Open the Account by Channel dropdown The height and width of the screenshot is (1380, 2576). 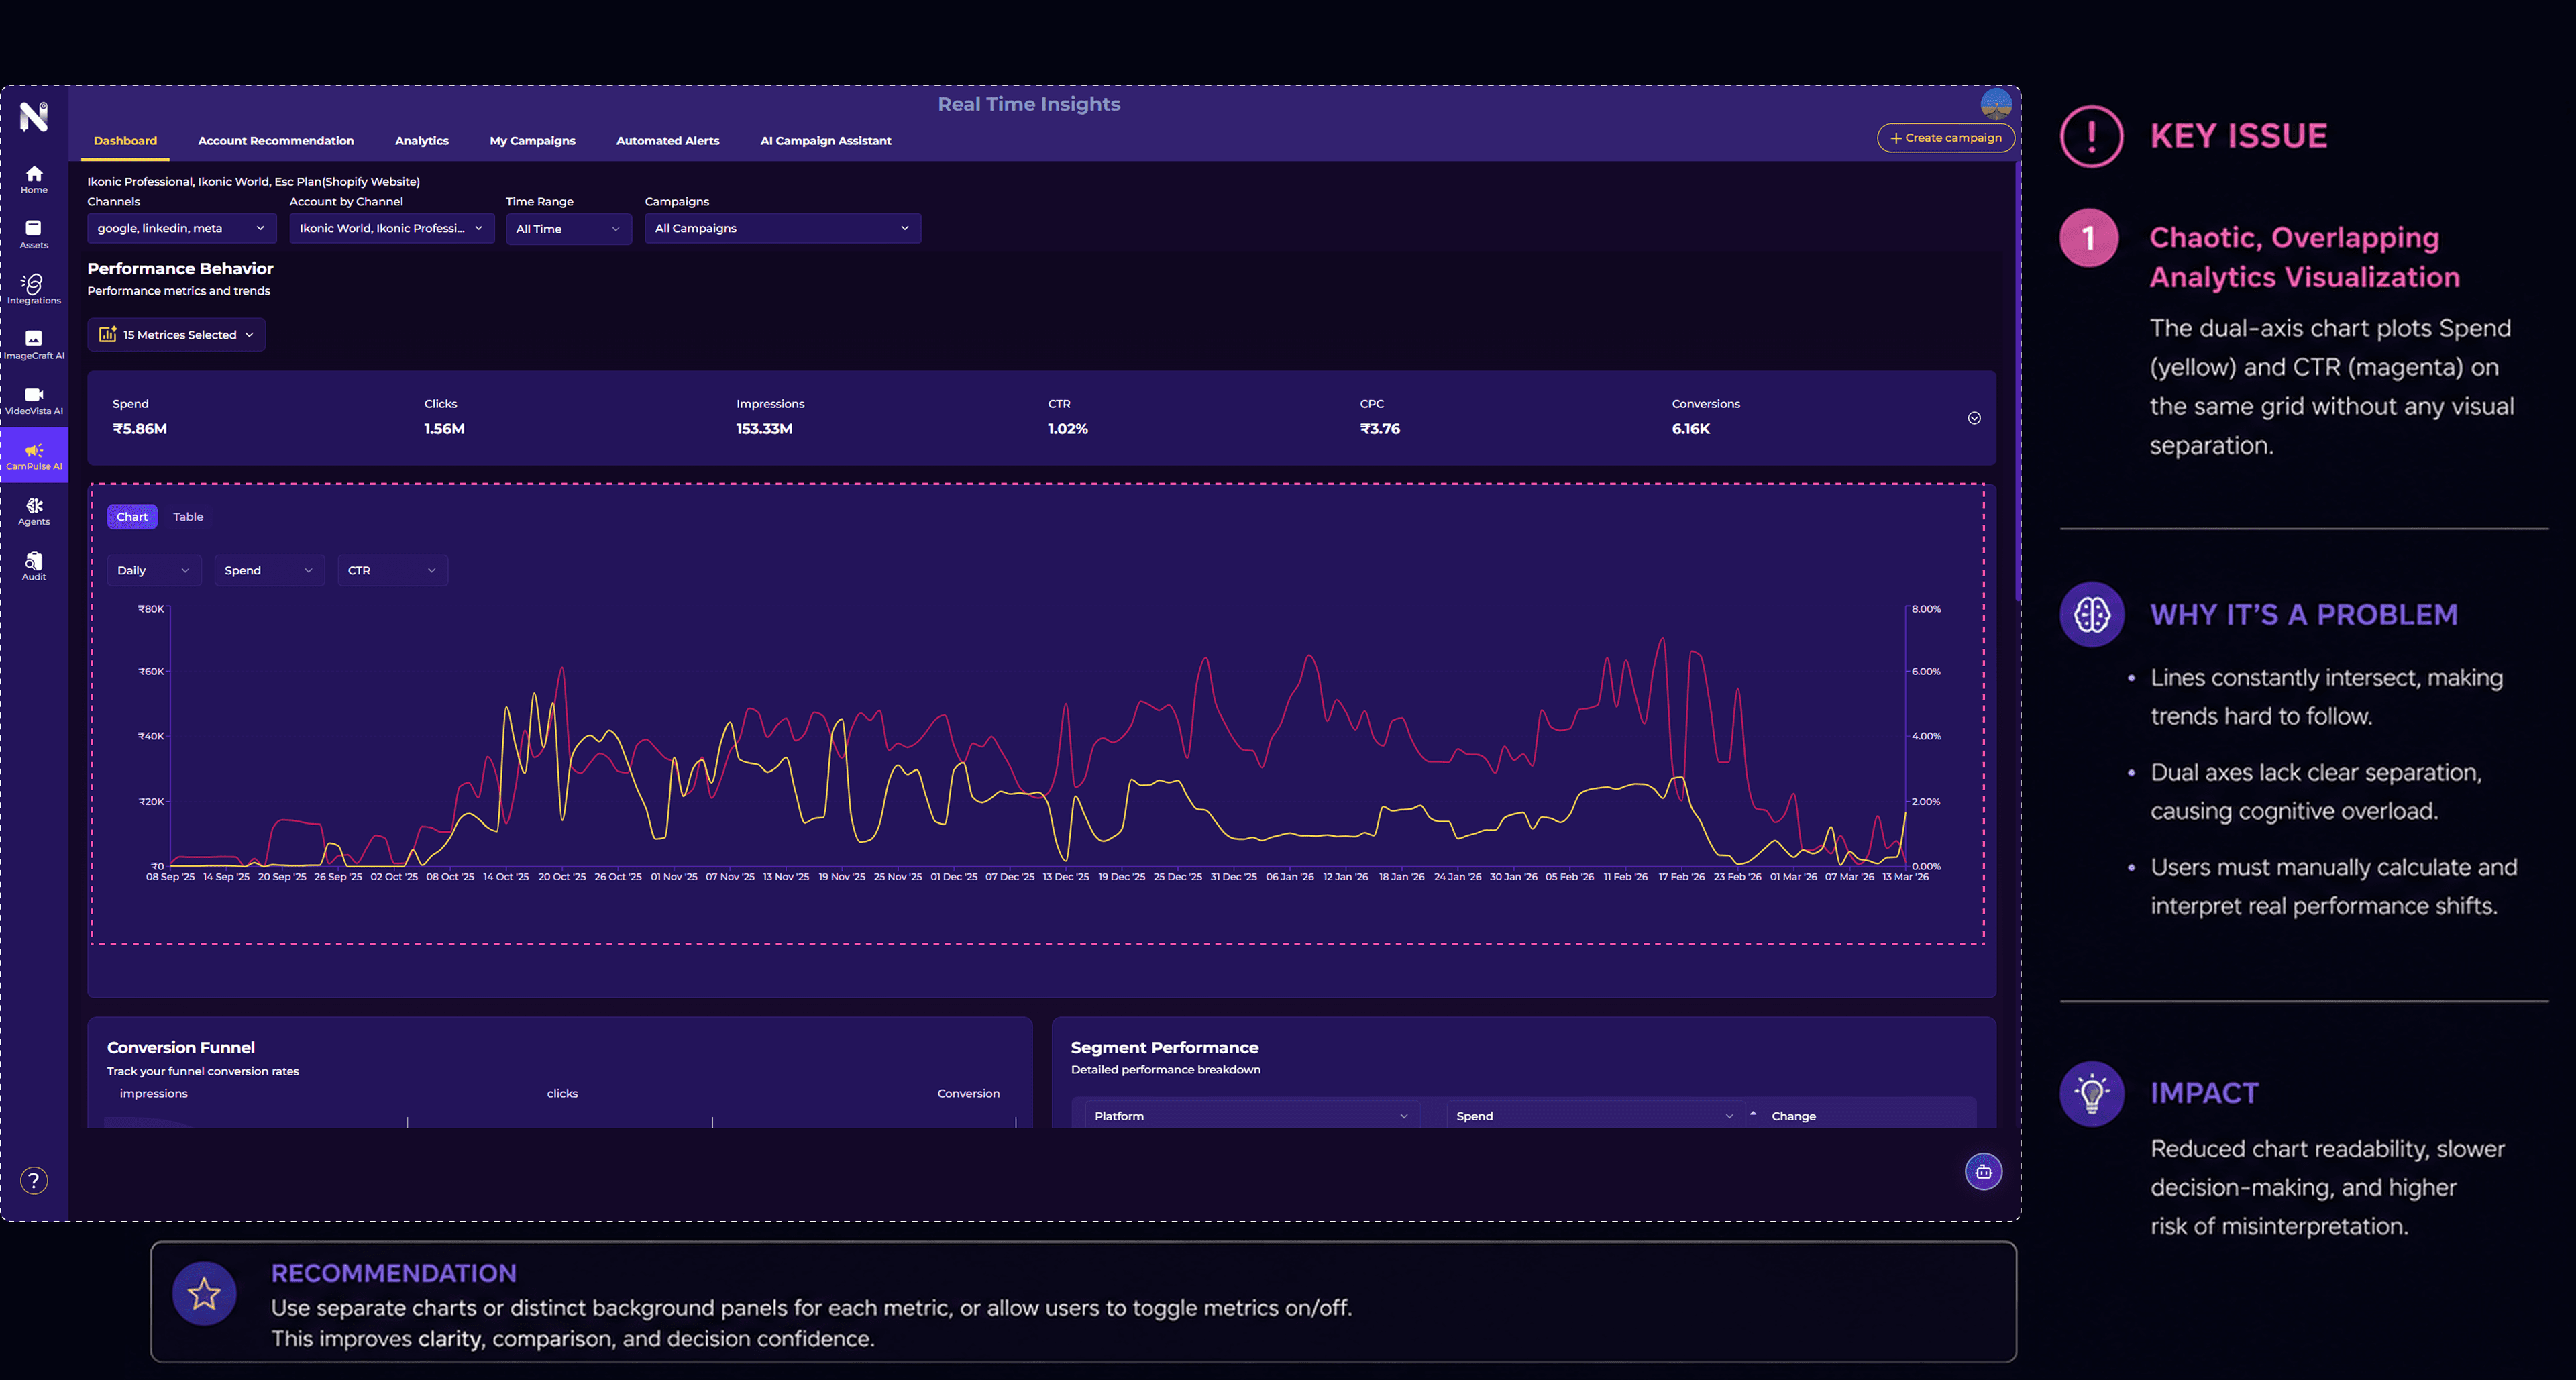pyautogui.click(x=392, y=228)
